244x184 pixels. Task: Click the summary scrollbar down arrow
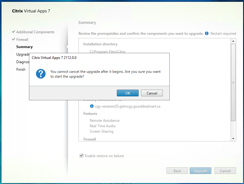(233, 139)
